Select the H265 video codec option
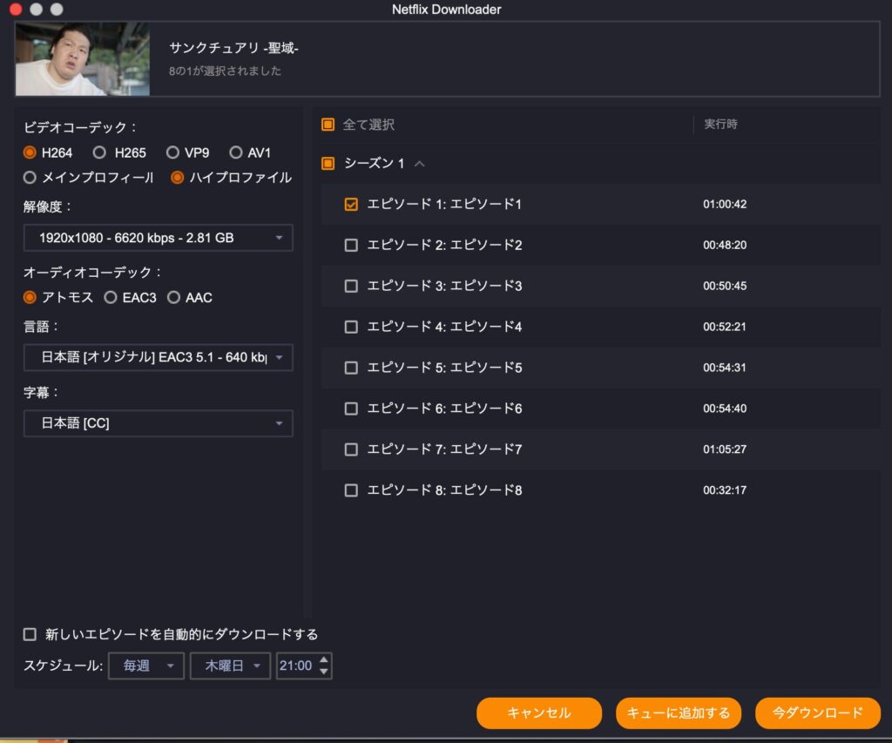This screenshot has width=892, height=743. point(99,152)
